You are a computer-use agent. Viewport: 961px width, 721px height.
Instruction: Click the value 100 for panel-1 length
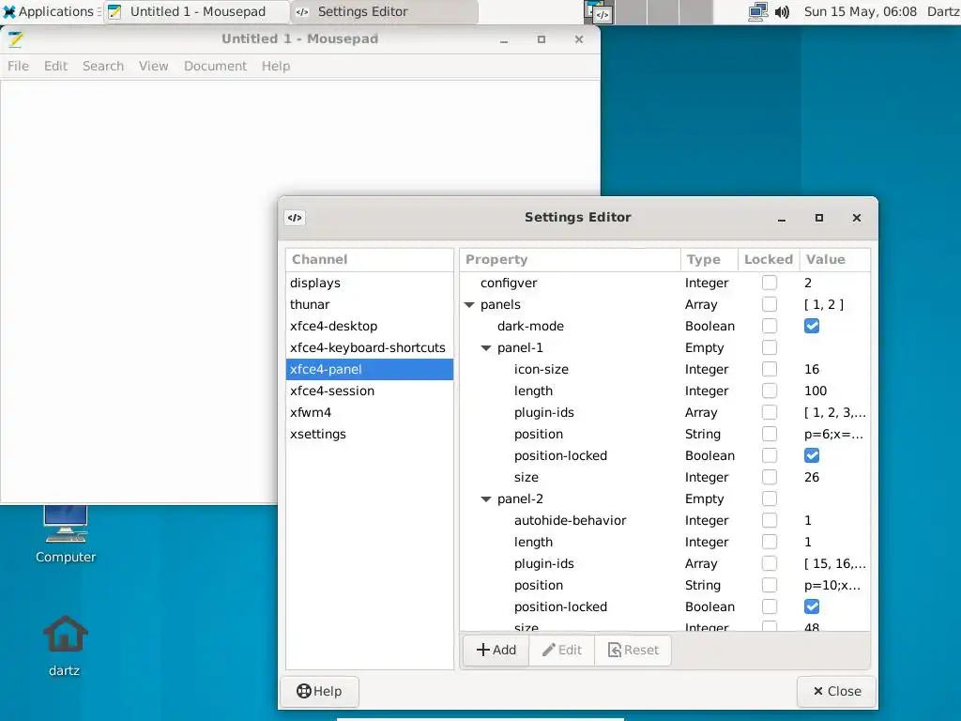pos(816,391)
